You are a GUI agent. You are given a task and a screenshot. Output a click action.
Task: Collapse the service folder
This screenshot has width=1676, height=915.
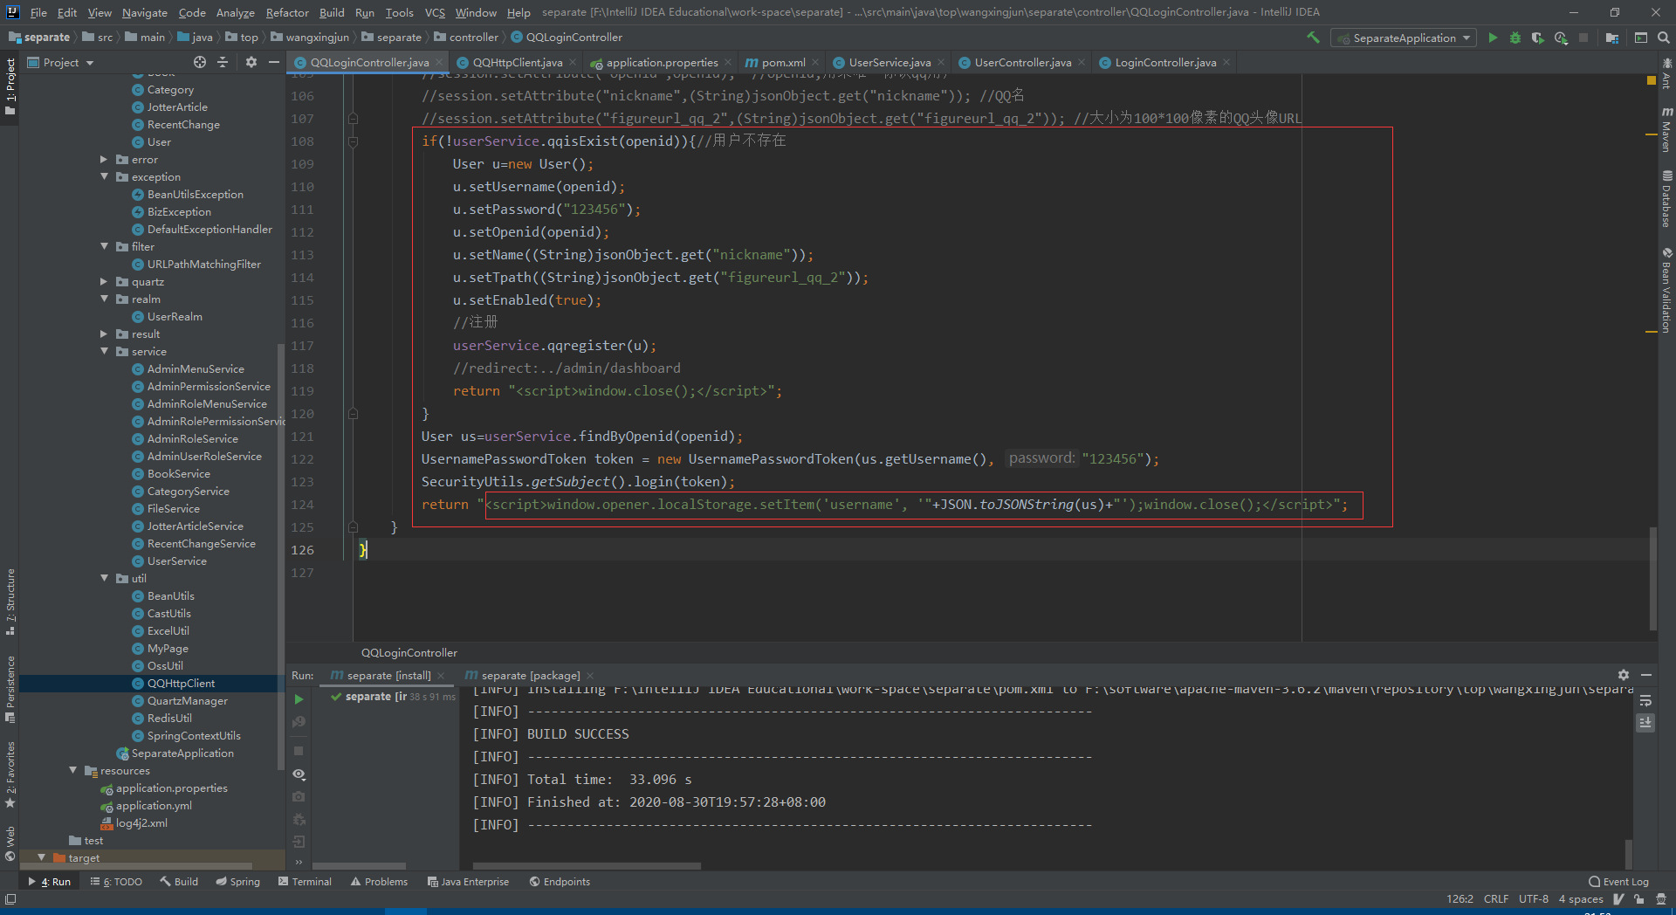point(105,352)
